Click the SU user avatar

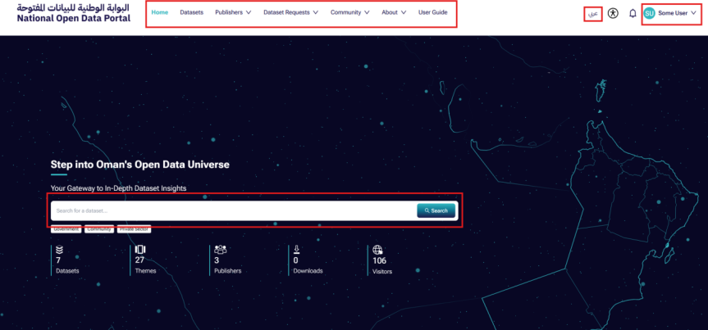pyautogui.click(x=650, y=14)
